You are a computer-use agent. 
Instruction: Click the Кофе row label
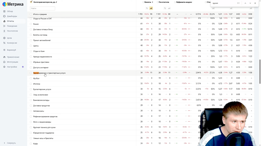[x=35, y=144]
